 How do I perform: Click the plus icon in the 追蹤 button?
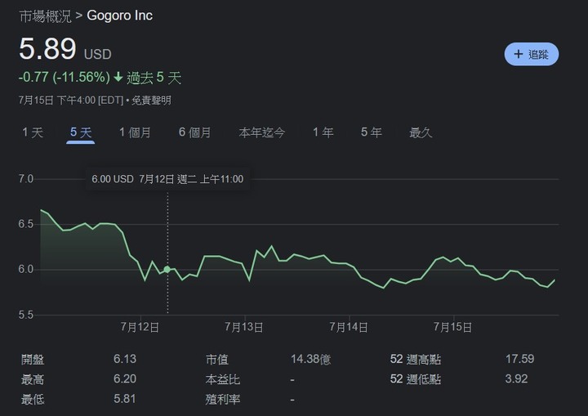click(x=519, y=54)
